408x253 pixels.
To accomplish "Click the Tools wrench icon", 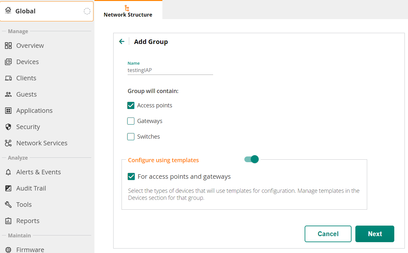I will [x=8, y=205].
